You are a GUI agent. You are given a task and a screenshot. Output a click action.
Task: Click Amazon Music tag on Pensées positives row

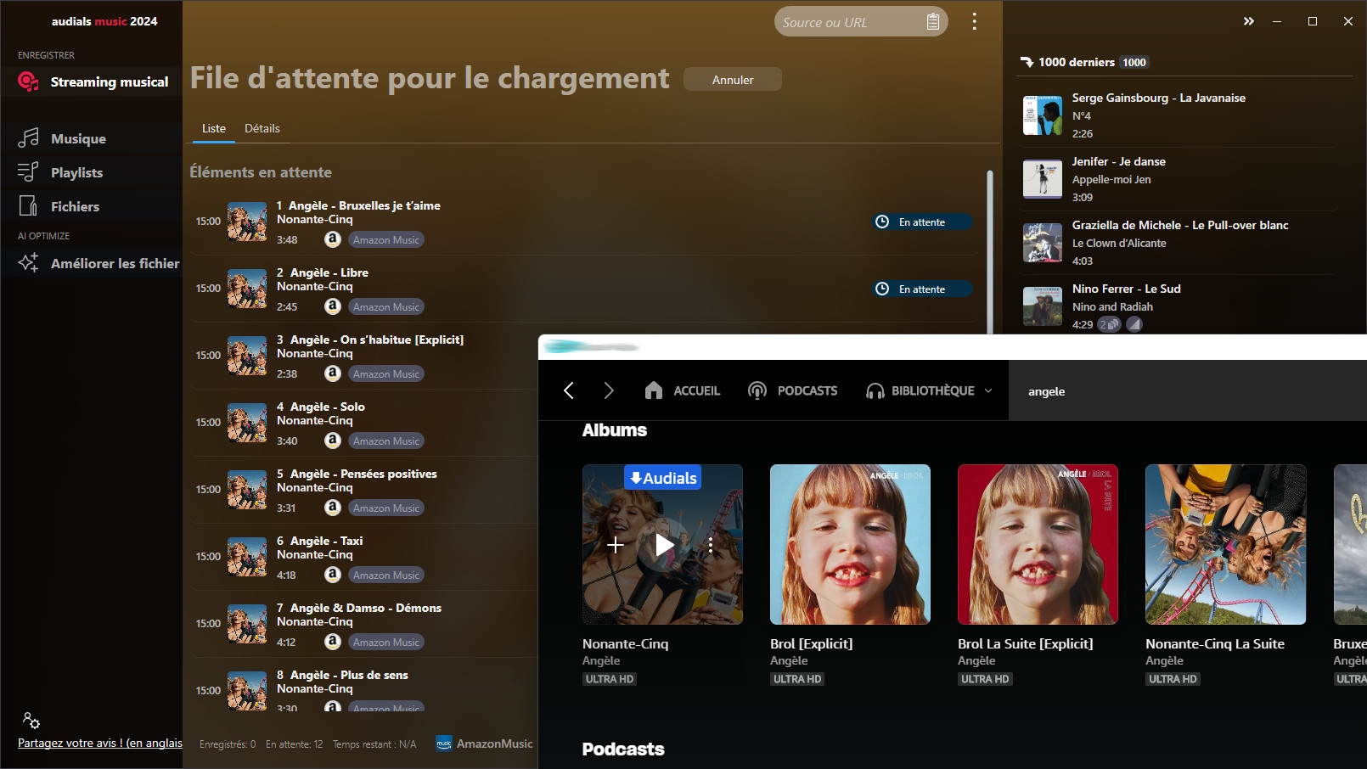[x=386, y=508]
